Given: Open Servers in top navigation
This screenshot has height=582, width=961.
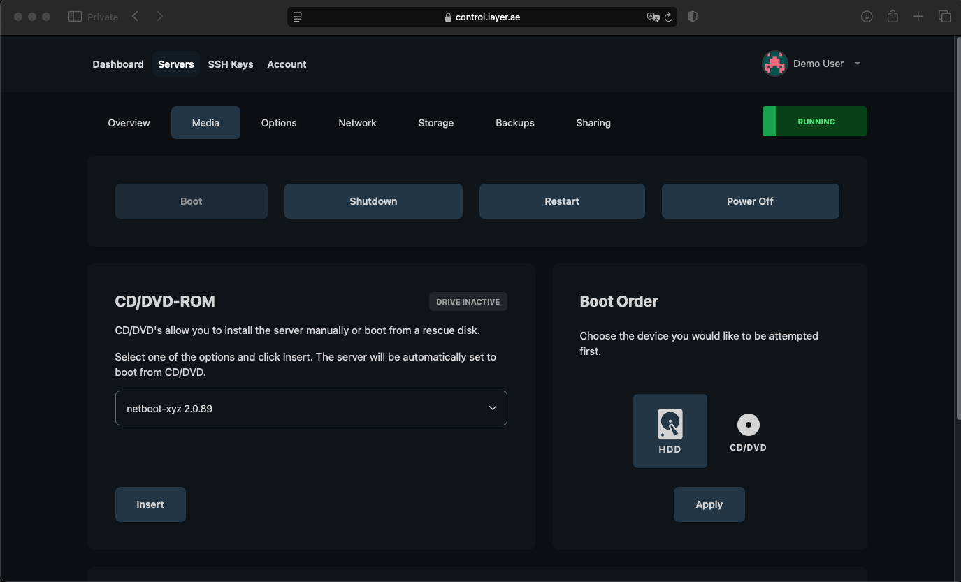Looking at the screenshot, I should pyautogui.click(x=176, y=64).
